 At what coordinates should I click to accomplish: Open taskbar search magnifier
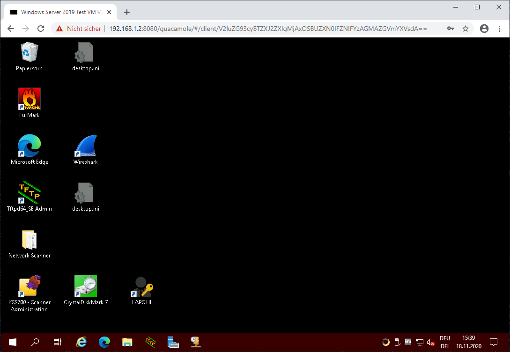(x=35, y=342)
